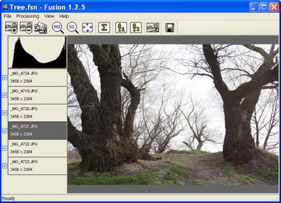
Task: Zoom to 100% with the magnifier icon
Action: coord(58,28)
